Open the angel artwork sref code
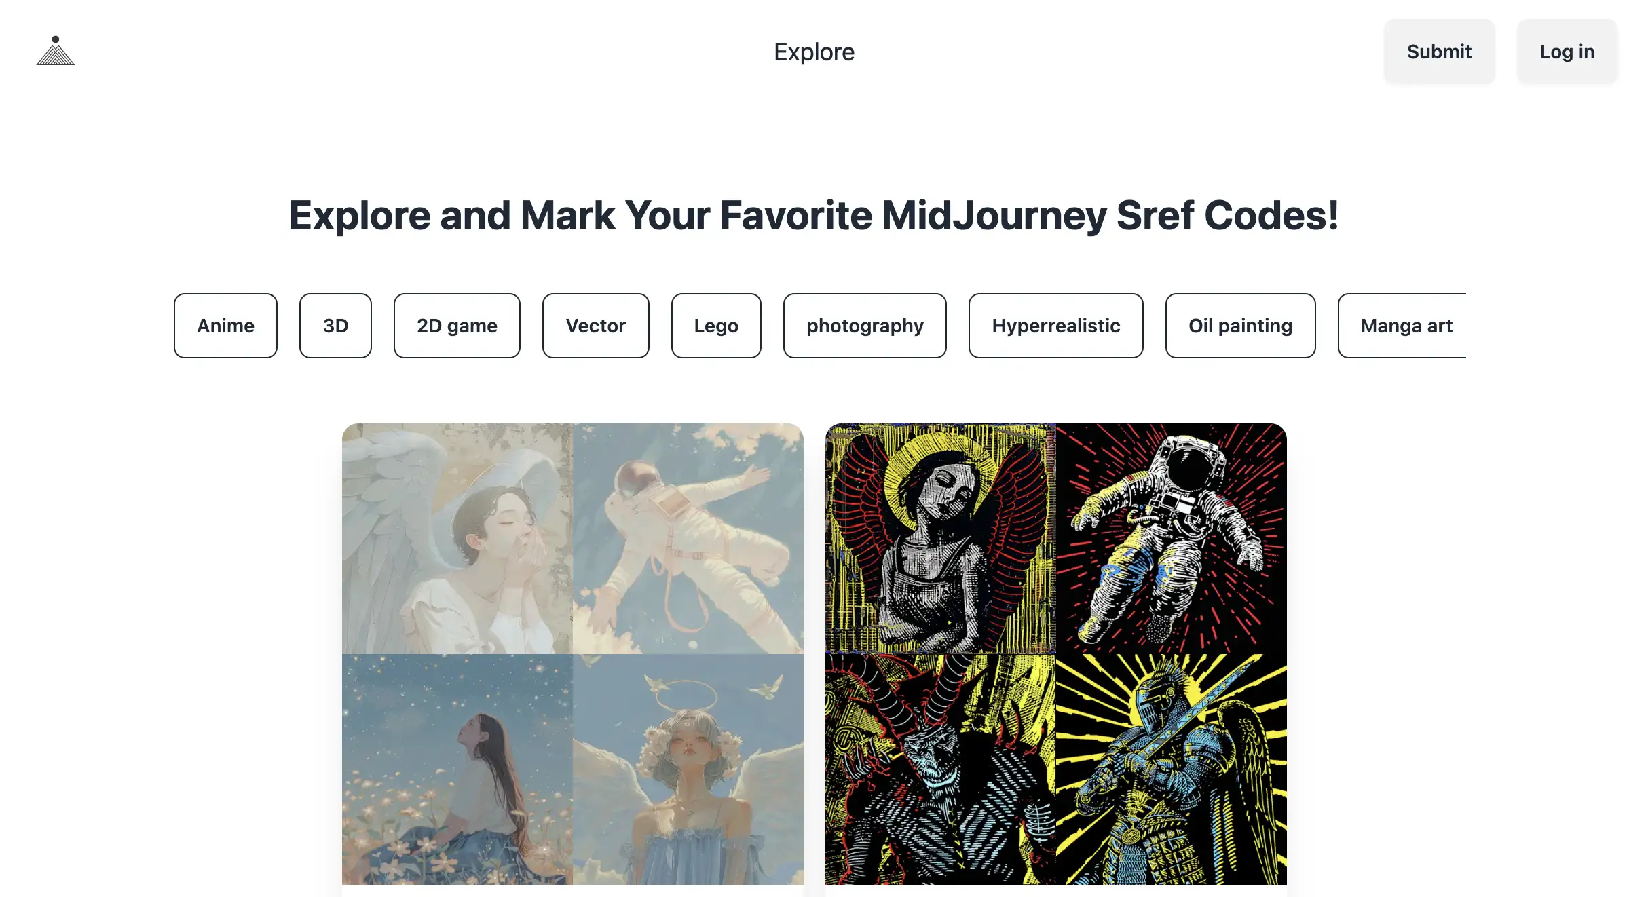1629x897 pixels. 572,654
